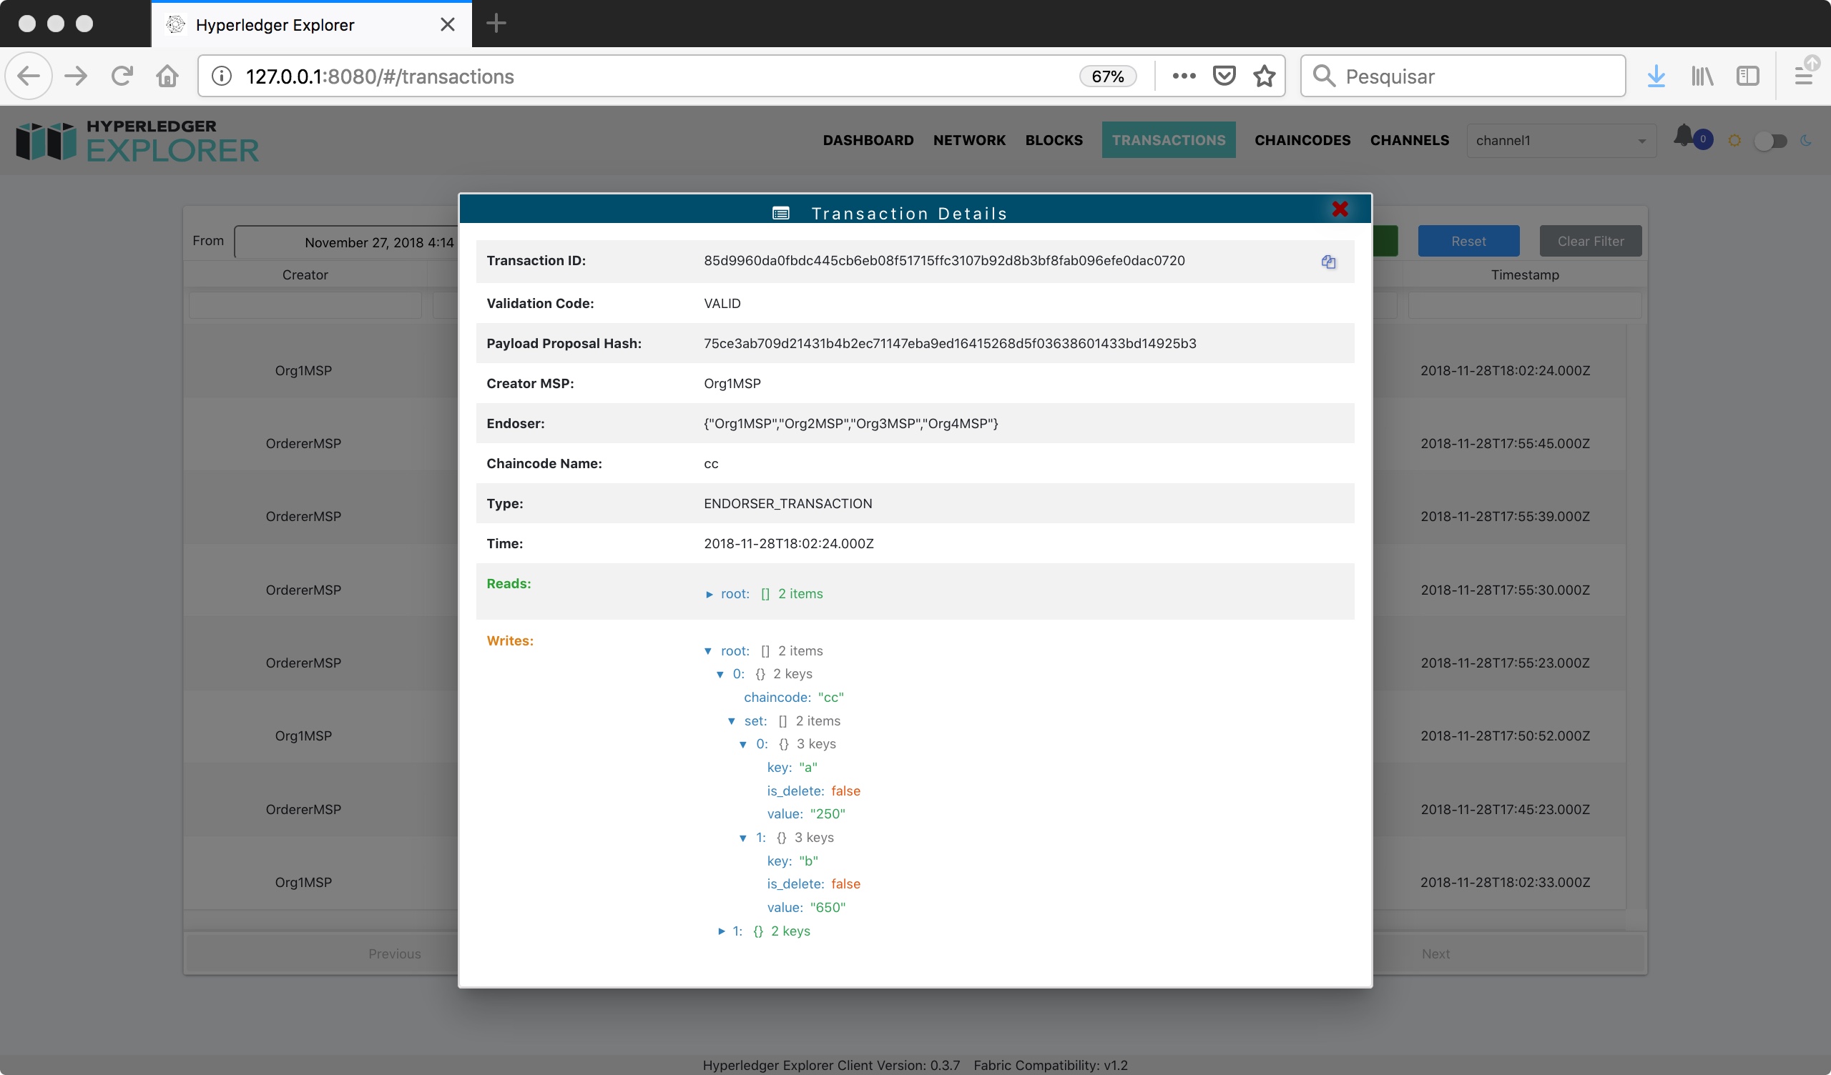Open the BLOCKS menu item
1831x1075 pixels.
click(x=1054, y=140)
